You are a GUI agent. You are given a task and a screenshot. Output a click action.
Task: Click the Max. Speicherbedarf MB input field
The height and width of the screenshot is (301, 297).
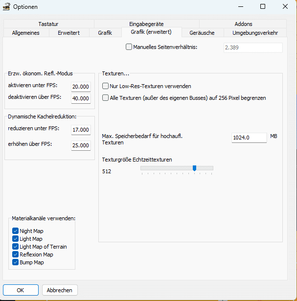[x=249, y=138]
